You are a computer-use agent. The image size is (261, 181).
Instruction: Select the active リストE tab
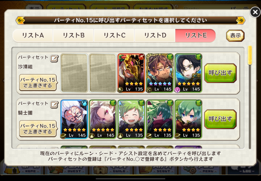coord(195,35)
